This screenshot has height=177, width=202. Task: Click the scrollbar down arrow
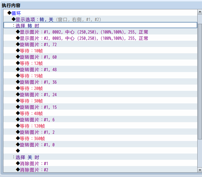[200, 170]
